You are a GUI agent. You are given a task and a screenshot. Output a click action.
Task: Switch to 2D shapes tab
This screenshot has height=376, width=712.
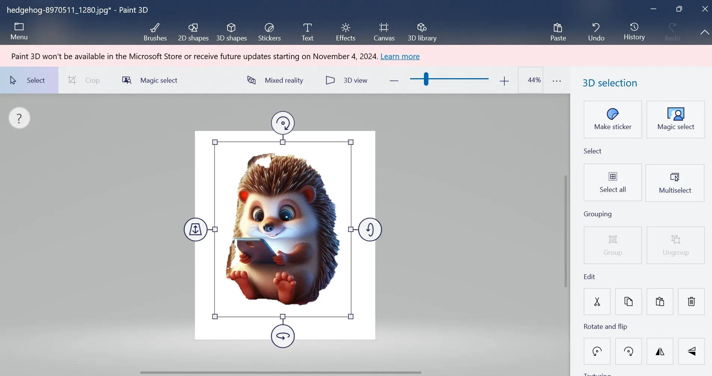pyautogui.click(x=193, y=32)
